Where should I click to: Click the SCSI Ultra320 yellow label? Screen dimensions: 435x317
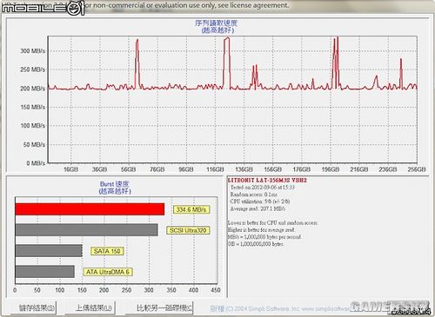[x=188, y=230]
